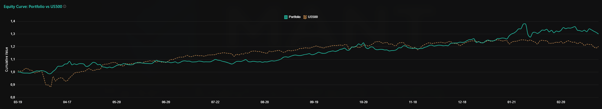Click the teal Portfolio legend swatch

tap(286, 17)
